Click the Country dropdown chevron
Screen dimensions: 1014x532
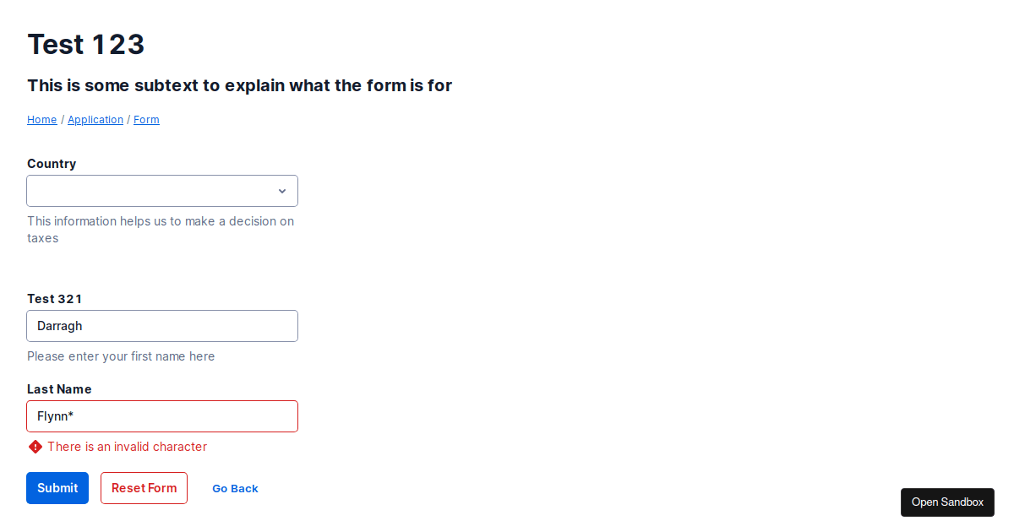point(281,191)
